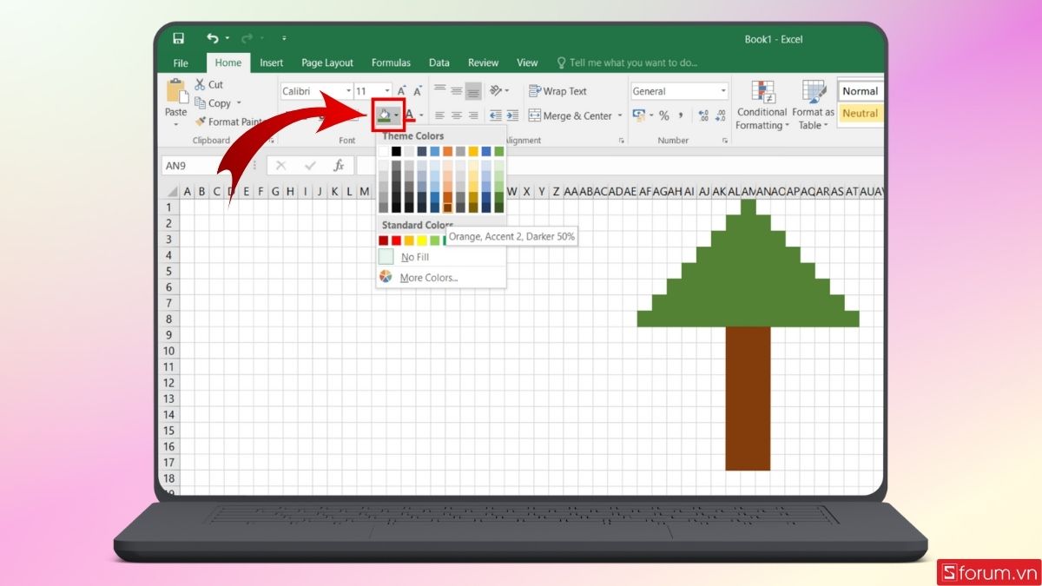Screen dimensions: 1042x586
Task: Pick the yellow standard color swatch
Action: [422, 240]
